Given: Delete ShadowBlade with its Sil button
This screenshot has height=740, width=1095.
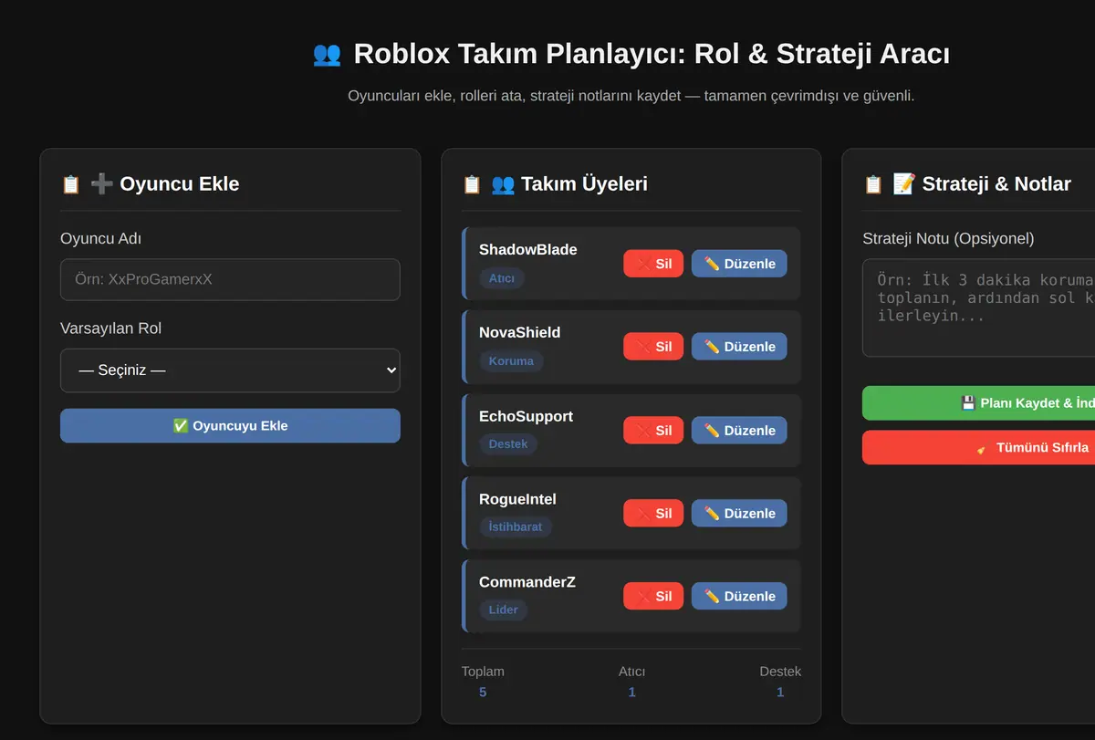Looking at the screenshot, I should click(653, 264).
